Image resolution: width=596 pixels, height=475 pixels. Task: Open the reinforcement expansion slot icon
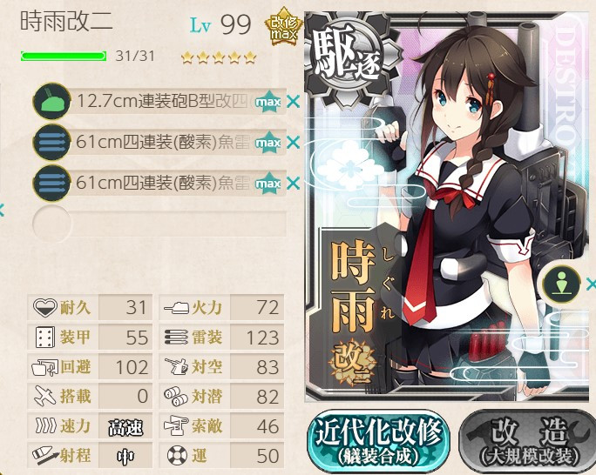tap(561, 284)
